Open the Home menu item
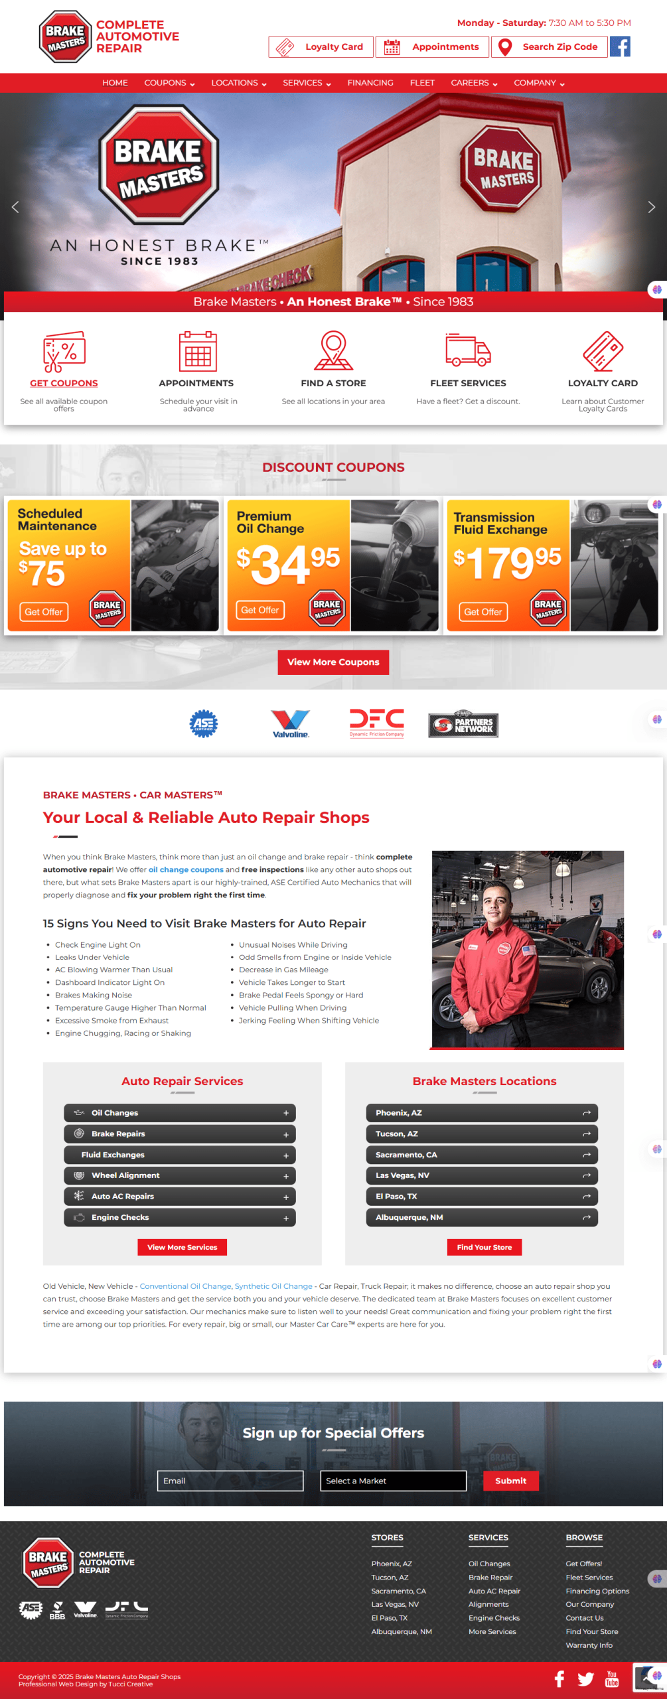This screenshot has height=1699, width=667. (115, 83)
